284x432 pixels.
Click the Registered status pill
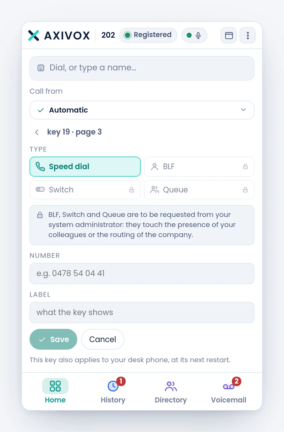(x=148, y=35)
